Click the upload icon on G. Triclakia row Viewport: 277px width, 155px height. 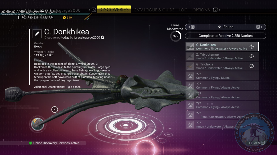click(251, 66)
